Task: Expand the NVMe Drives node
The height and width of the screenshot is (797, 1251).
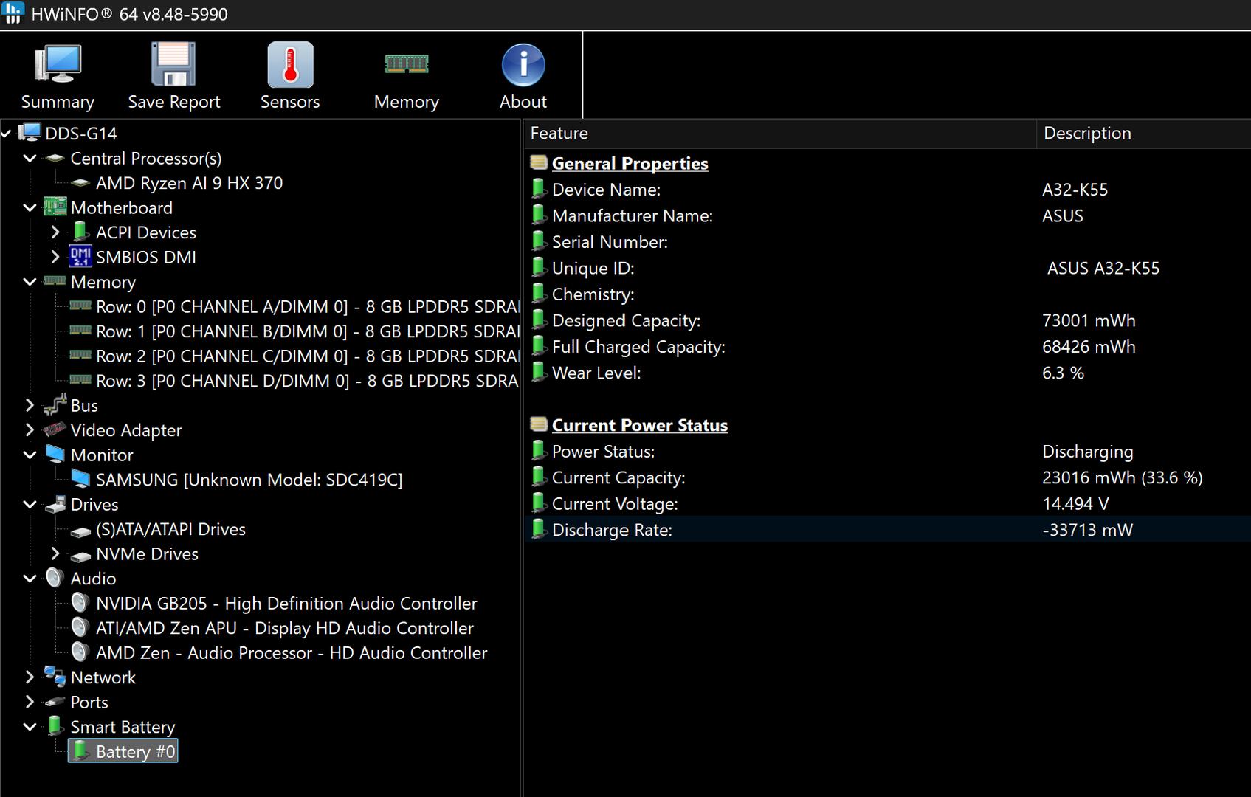Action: click(55, 553)
